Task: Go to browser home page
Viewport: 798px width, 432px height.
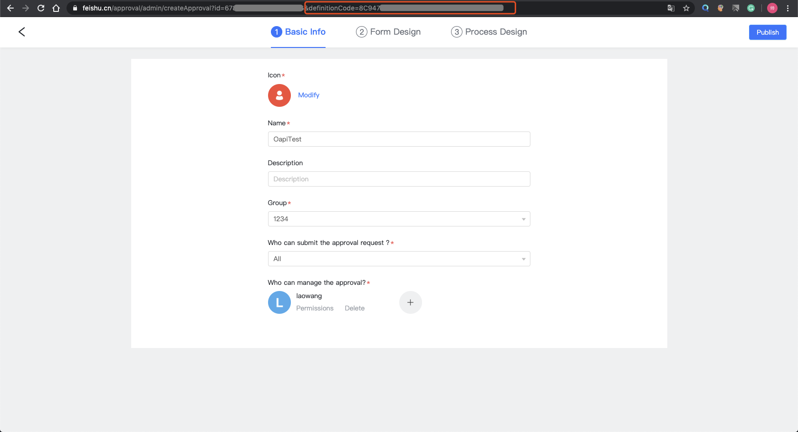Action: click(x=56, y=8)
